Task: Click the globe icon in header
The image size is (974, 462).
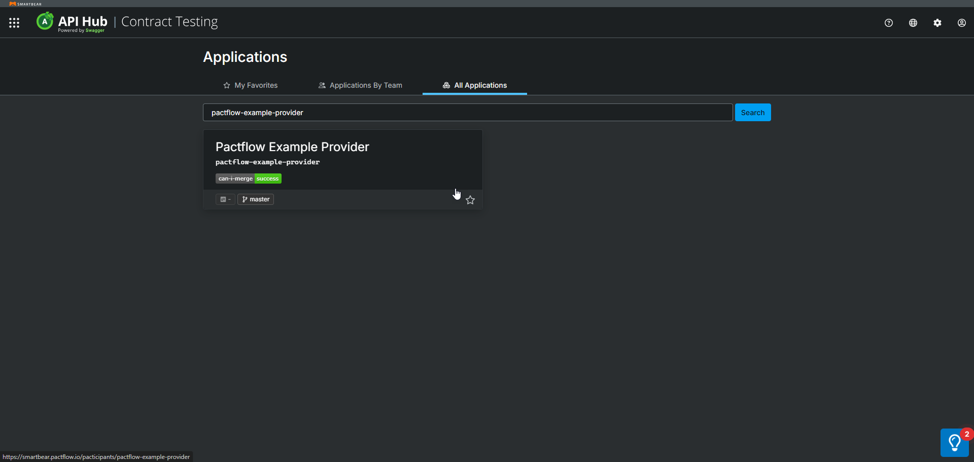Action: click(x=913, y=23)
